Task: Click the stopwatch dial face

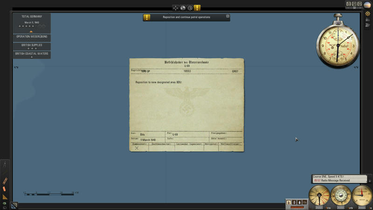Action: point(338,45)
